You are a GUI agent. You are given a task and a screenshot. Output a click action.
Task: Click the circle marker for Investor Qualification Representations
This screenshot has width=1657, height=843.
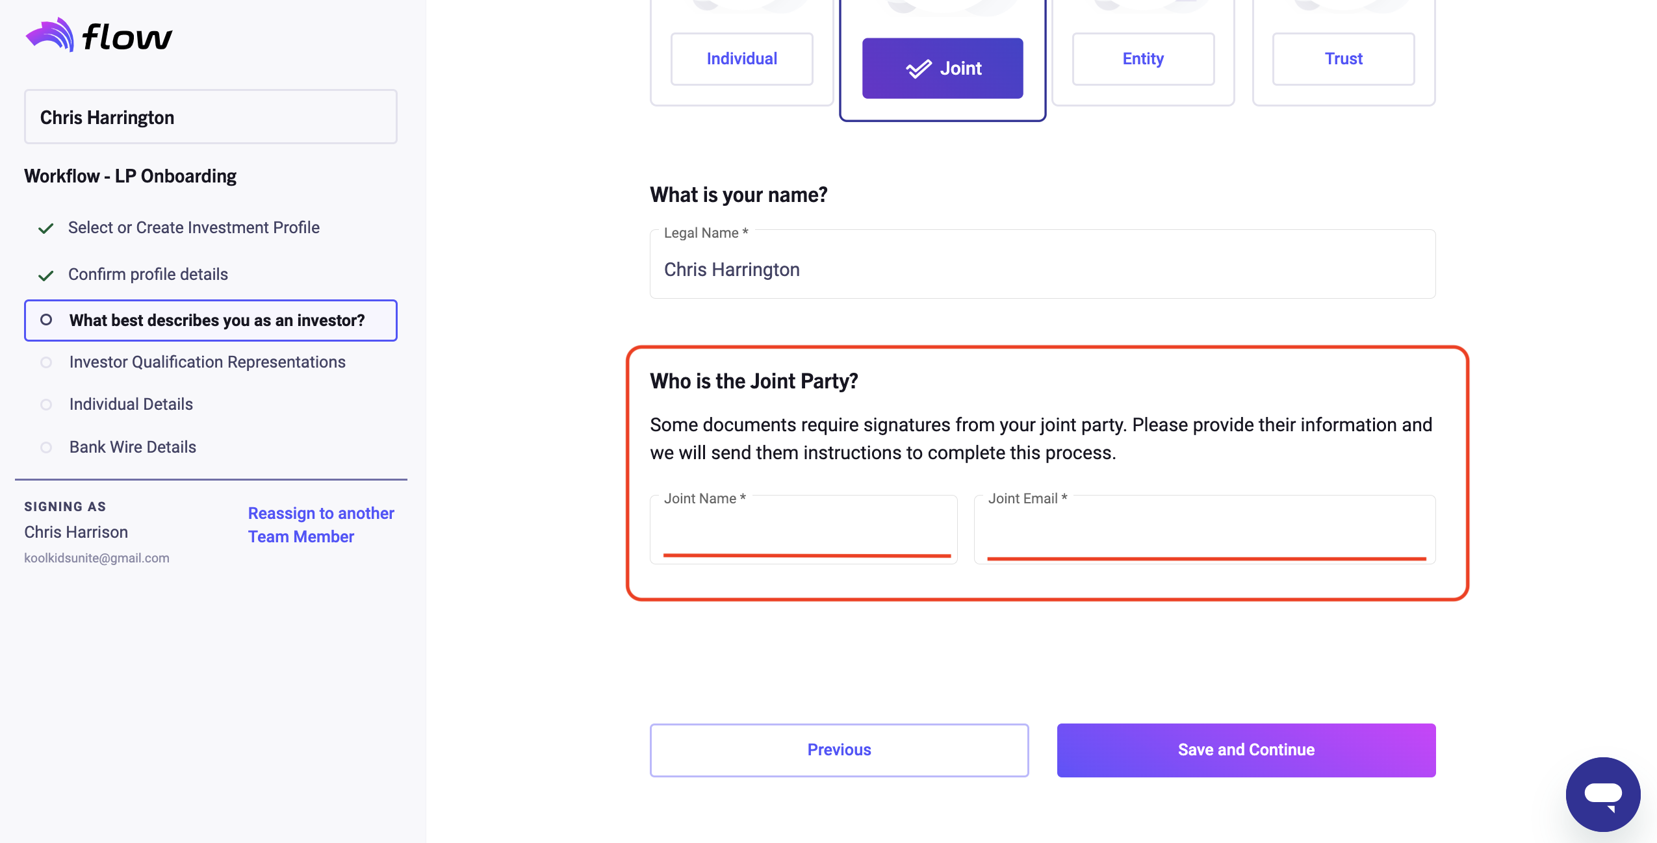tap(46, 362)
